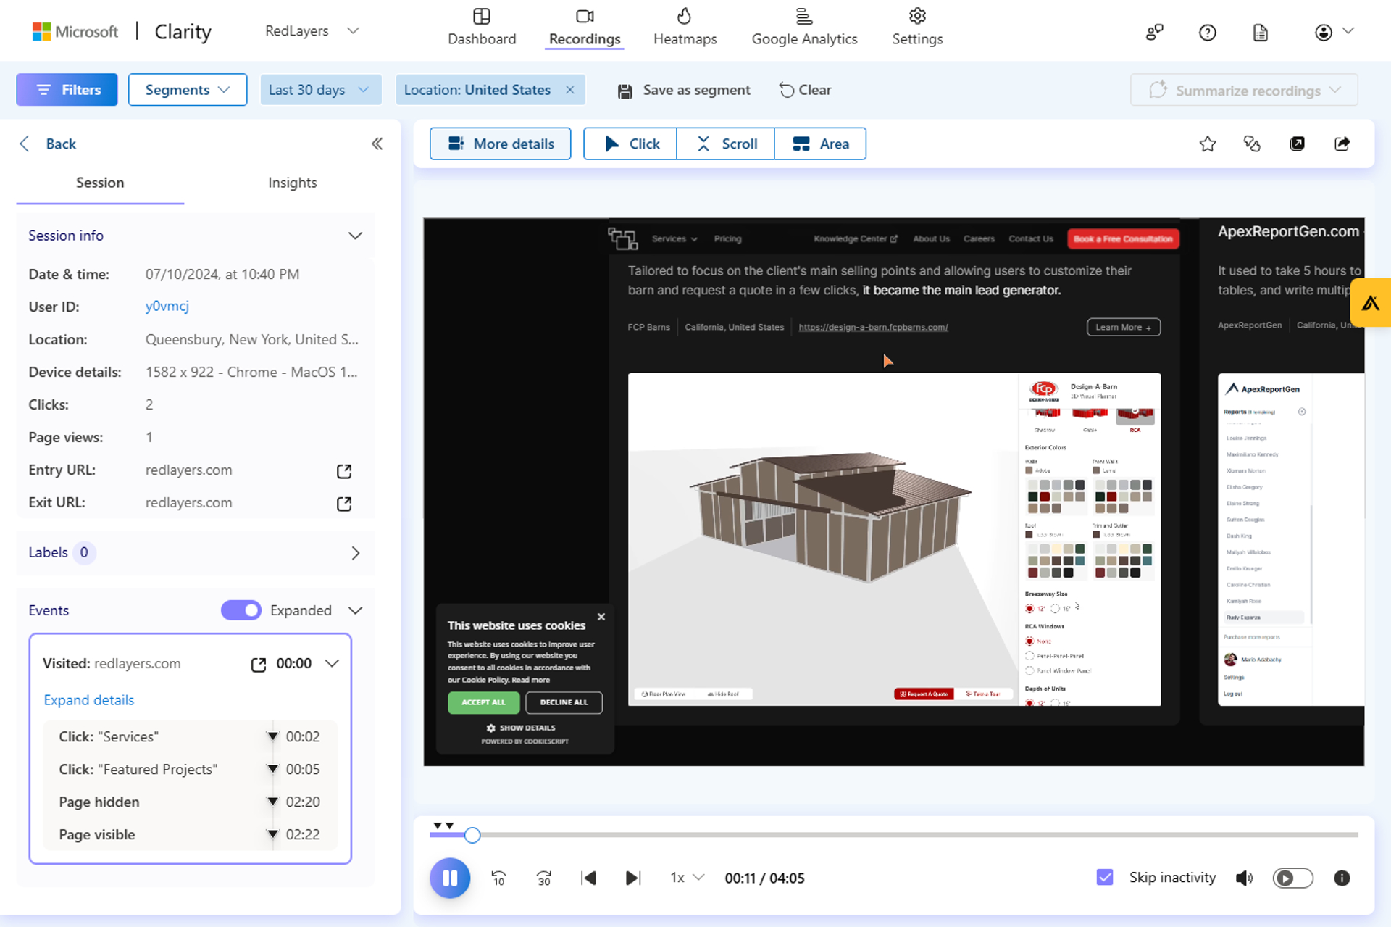Jump to Page hidden event

[190, 802]
